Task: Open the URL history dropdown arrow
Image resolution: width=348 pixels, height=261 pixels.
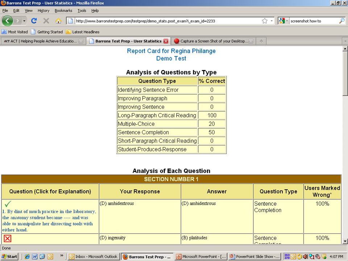Action: click(272, 21)
